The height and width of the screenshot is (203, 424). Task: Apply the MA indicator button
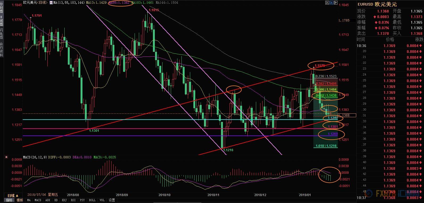pyautogui.click(x=29, y=200)
